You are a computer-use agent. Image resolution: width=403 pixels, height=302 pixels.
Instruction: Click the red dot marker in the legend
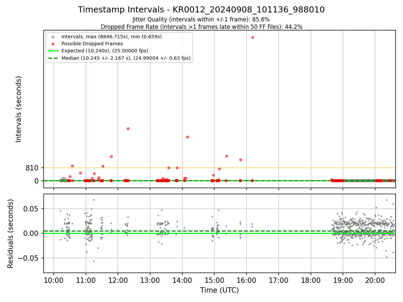(x=53, y=44)
